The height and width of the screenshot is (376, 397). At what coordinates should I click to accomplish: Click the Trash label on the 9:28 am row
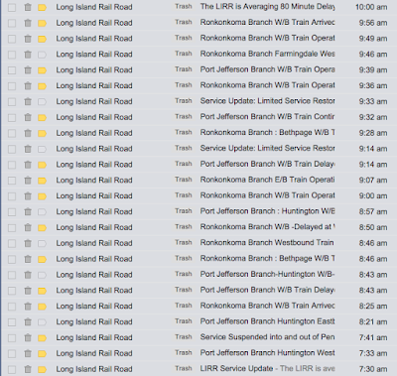184,132
